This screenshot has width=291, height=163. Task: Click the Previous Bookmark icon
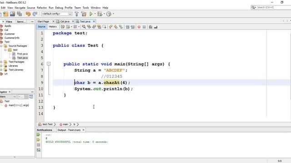pyautogui.click(x=110, y=27)
